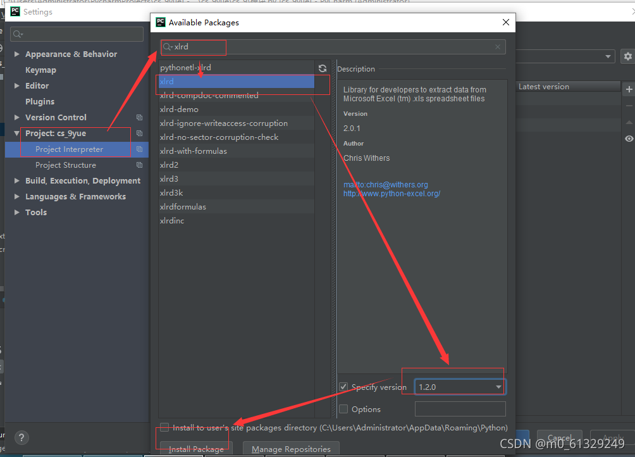The image size is (635, 457).
Task: Expand the Version Control section
Action: 16,117
